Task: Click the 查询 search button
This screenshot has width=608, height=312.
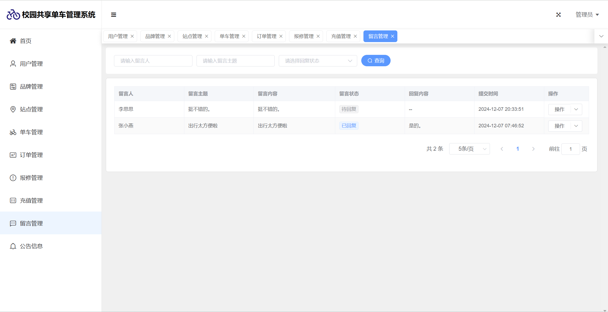Action: point(376,61)
